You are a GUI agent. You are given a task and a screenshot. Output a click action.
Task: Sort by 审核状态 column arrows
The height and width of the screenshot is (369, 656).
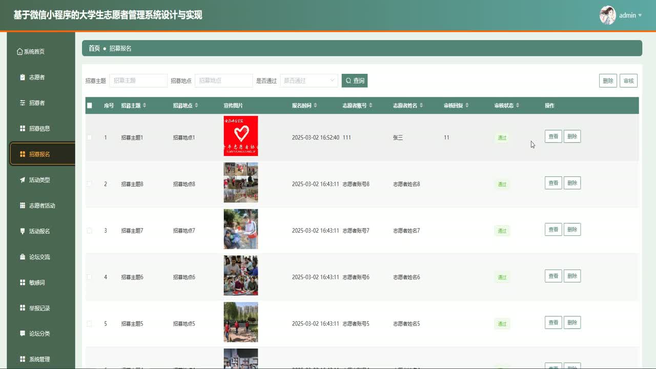(518, 106)
